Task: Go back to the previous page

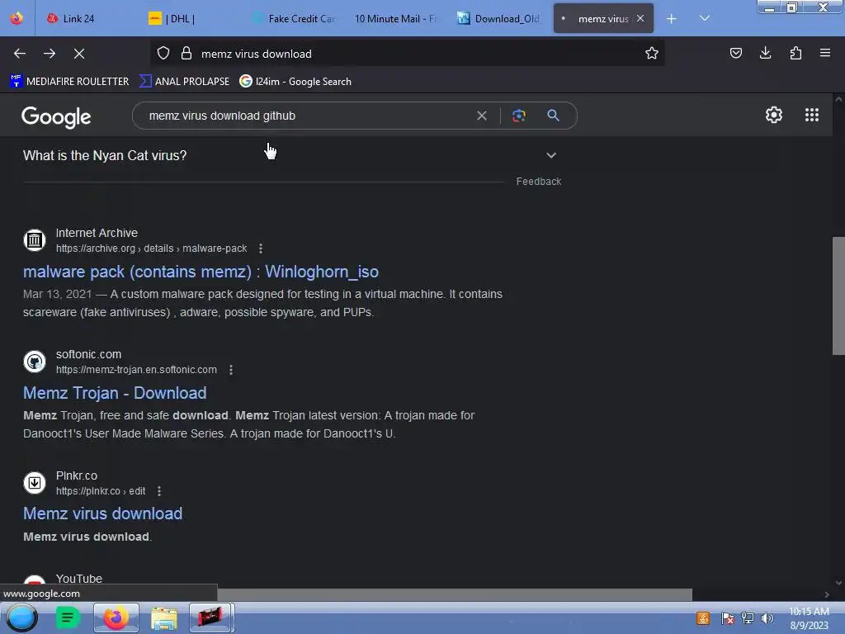Action: click(x=20, y=54)
